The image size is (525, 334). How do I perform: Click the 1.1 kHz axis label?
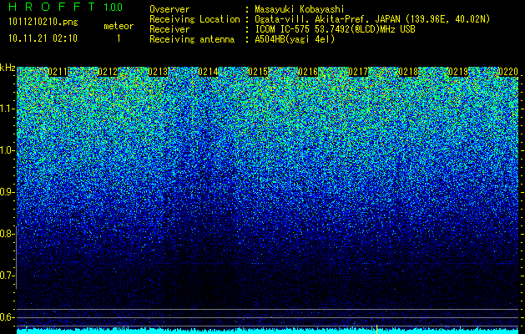coord(6,109)
